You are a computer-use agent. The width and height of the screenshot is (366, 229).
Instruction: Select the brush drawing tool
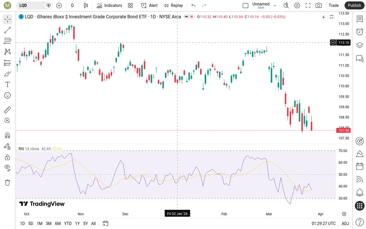[8, 74]
